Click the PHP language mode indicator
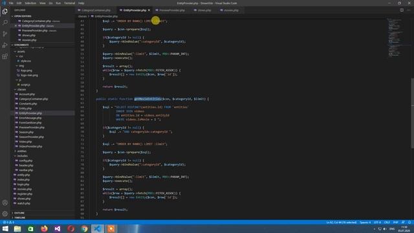 click(395, 223)
